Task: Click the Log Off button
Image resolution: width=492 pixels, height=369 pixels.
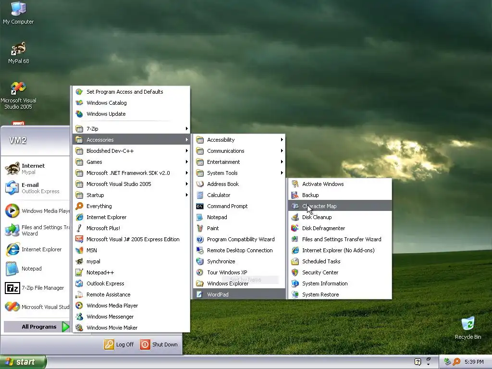Action: pyautogui.click(x=119, y=344)
